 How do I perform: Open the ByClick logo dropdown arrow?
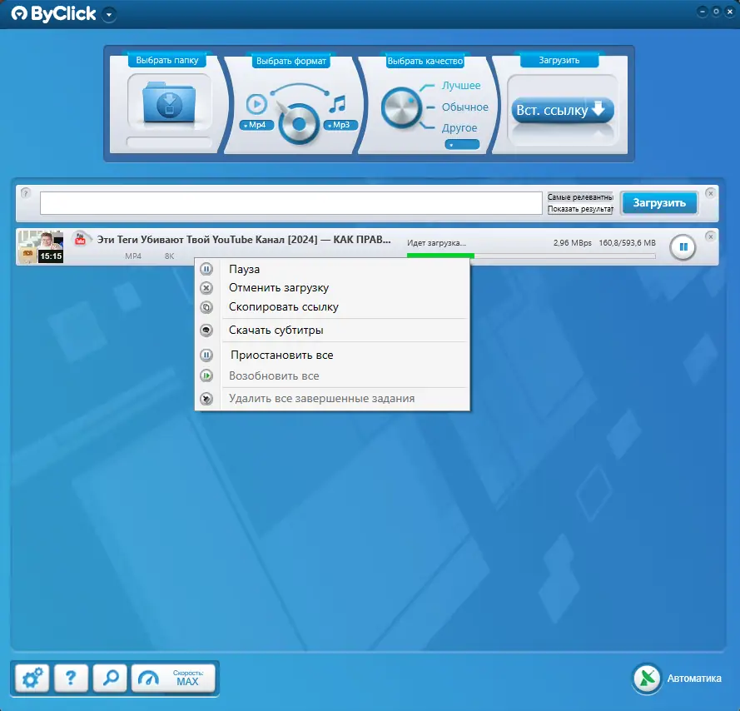109,15
